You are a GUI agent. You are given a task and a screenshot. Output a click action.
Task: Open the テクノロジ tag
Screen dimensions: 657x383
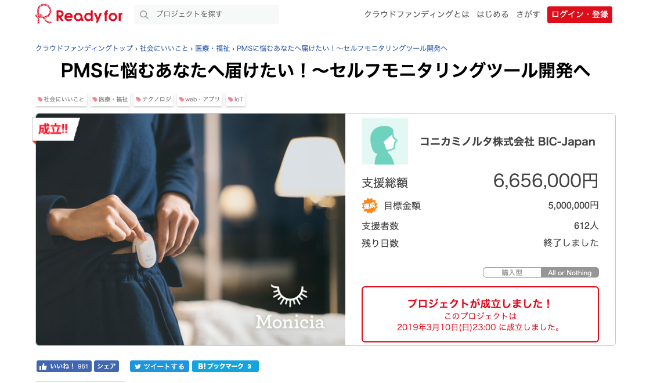point(153,99)
